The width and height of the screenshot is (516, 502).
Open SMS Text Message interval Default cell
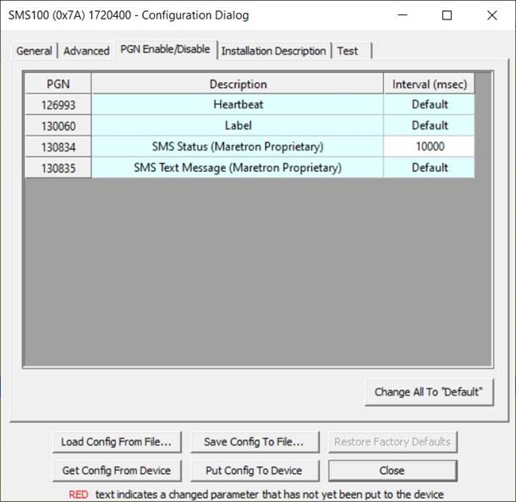429,168
